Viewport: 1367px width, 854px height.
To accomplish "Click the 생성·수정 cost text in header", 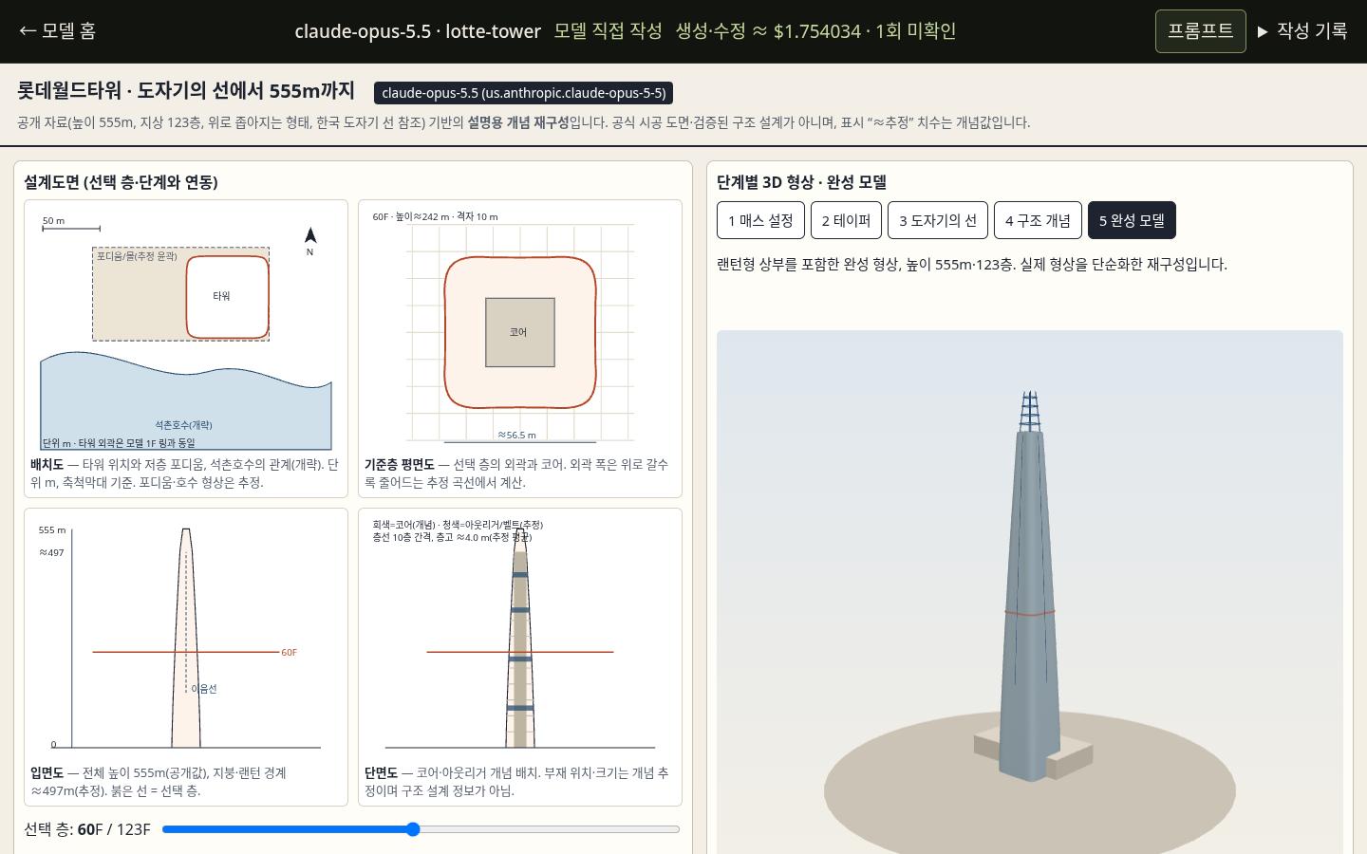I will pos(815,30).
